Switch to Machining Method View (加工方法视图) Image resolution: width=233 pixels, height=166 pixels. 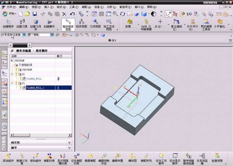coord(109,25)
